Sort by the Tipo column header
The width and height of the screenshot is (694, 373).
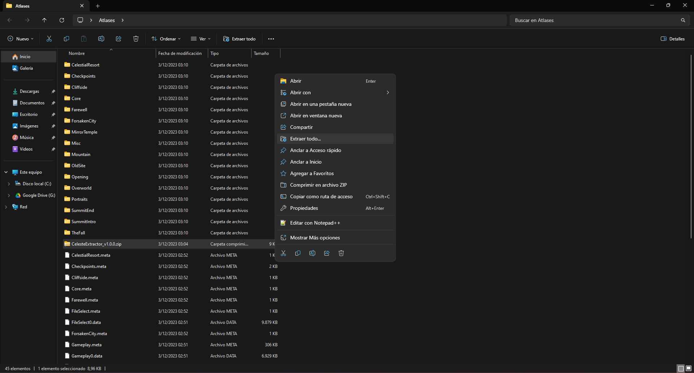coord(230,53)
